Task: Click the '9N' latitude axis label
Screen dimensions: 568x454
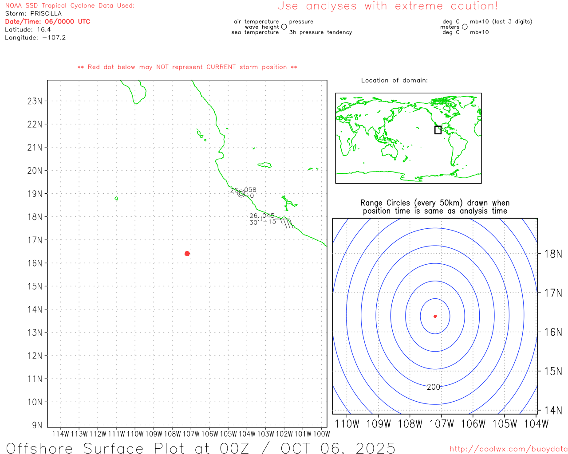Action: point(37,425)
